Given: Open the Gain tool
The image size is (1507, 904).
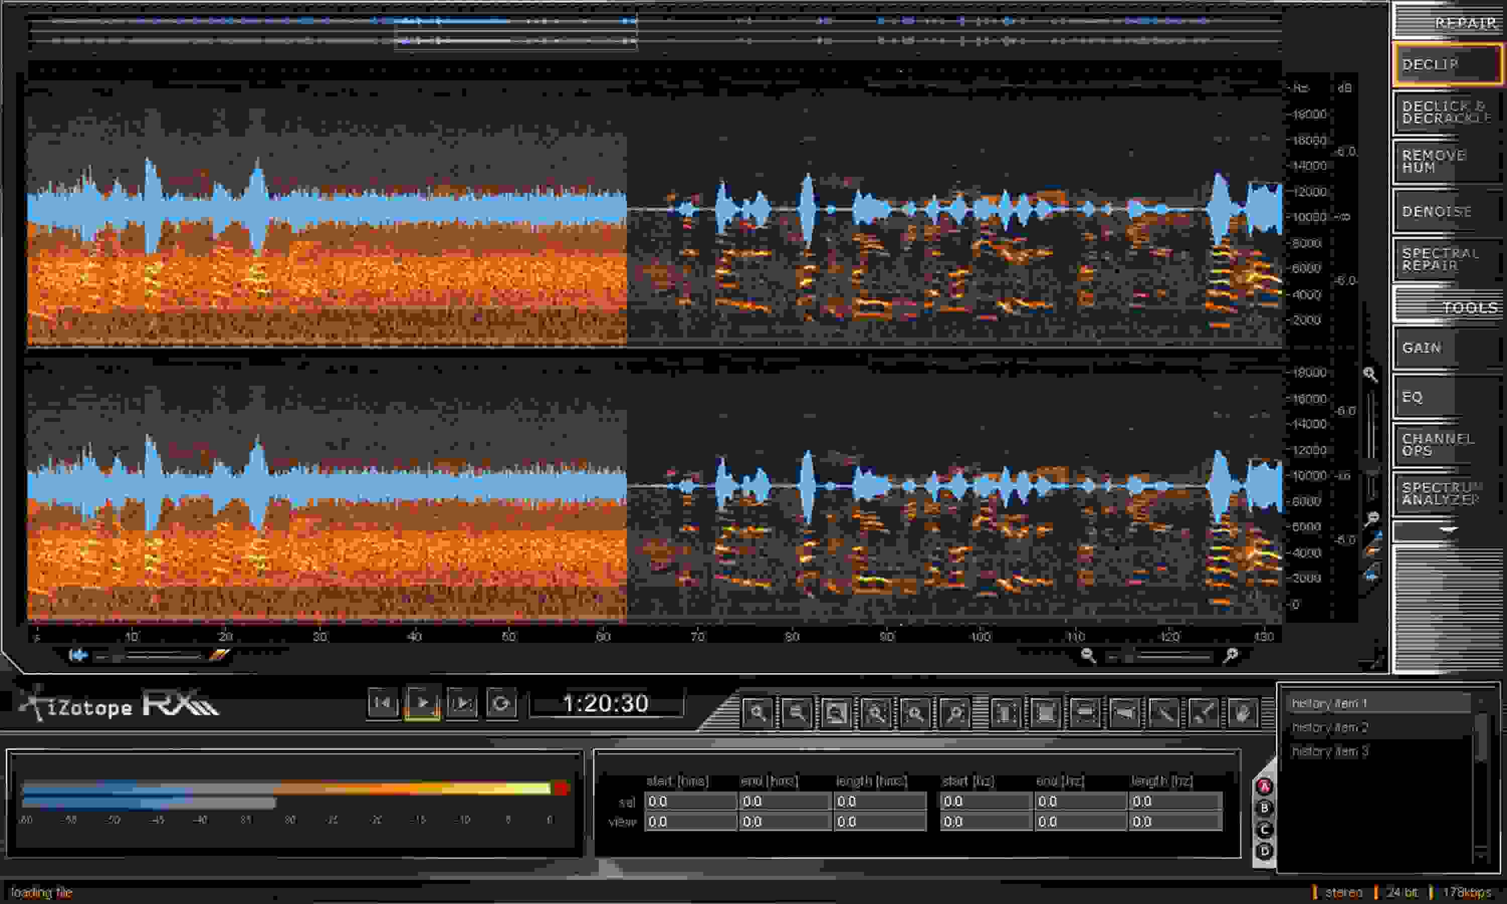Looking at the screenshot, I should click(1446, 349).
